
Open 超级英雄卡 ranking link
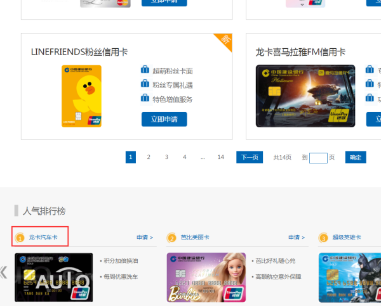coord(347,237)
